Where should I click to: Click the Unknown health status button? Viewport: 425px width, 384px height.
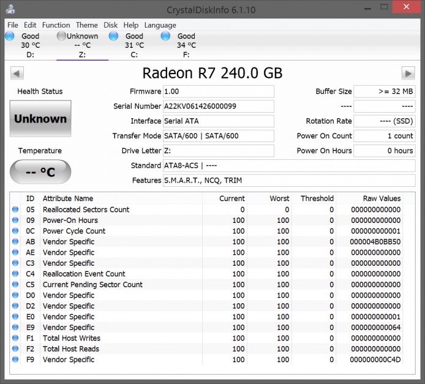pyautogui.click(x=40, y=119)
